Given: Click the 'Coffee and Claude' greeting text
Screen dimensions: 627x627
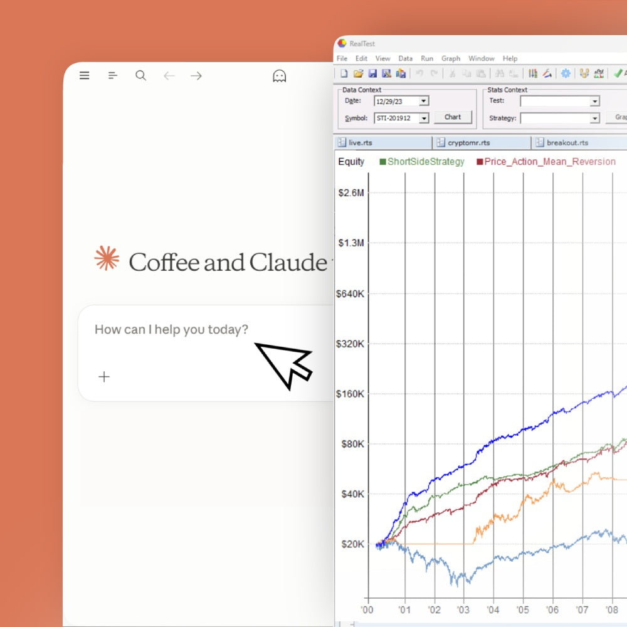Looking at the screenshot, I should (228, 262).
